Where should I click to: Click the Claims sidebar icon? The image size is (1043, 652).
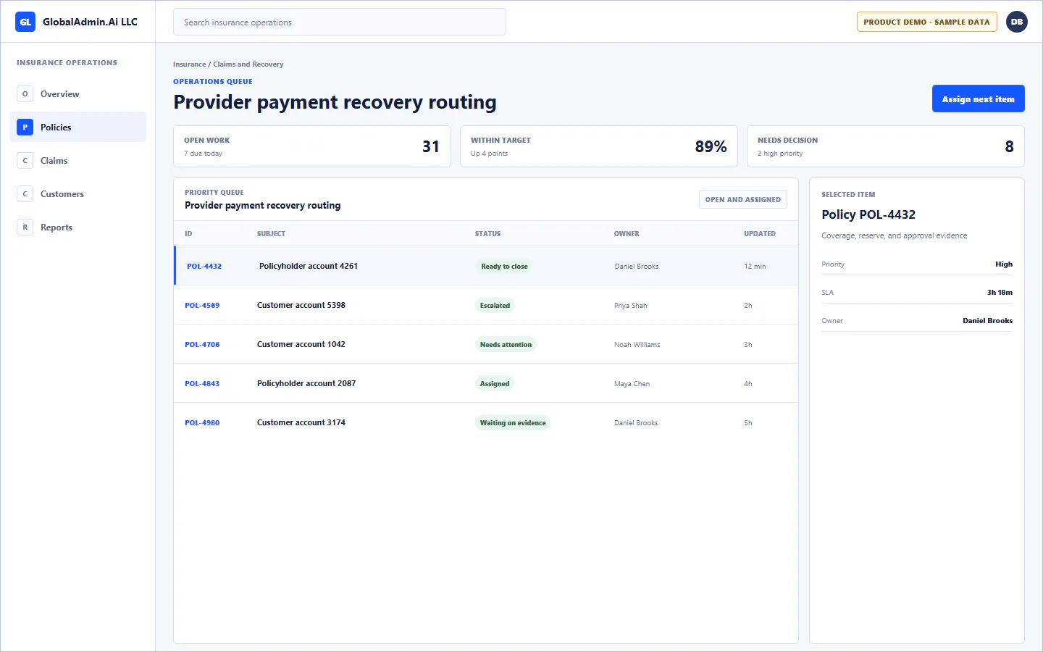click(x=25, y=161)
